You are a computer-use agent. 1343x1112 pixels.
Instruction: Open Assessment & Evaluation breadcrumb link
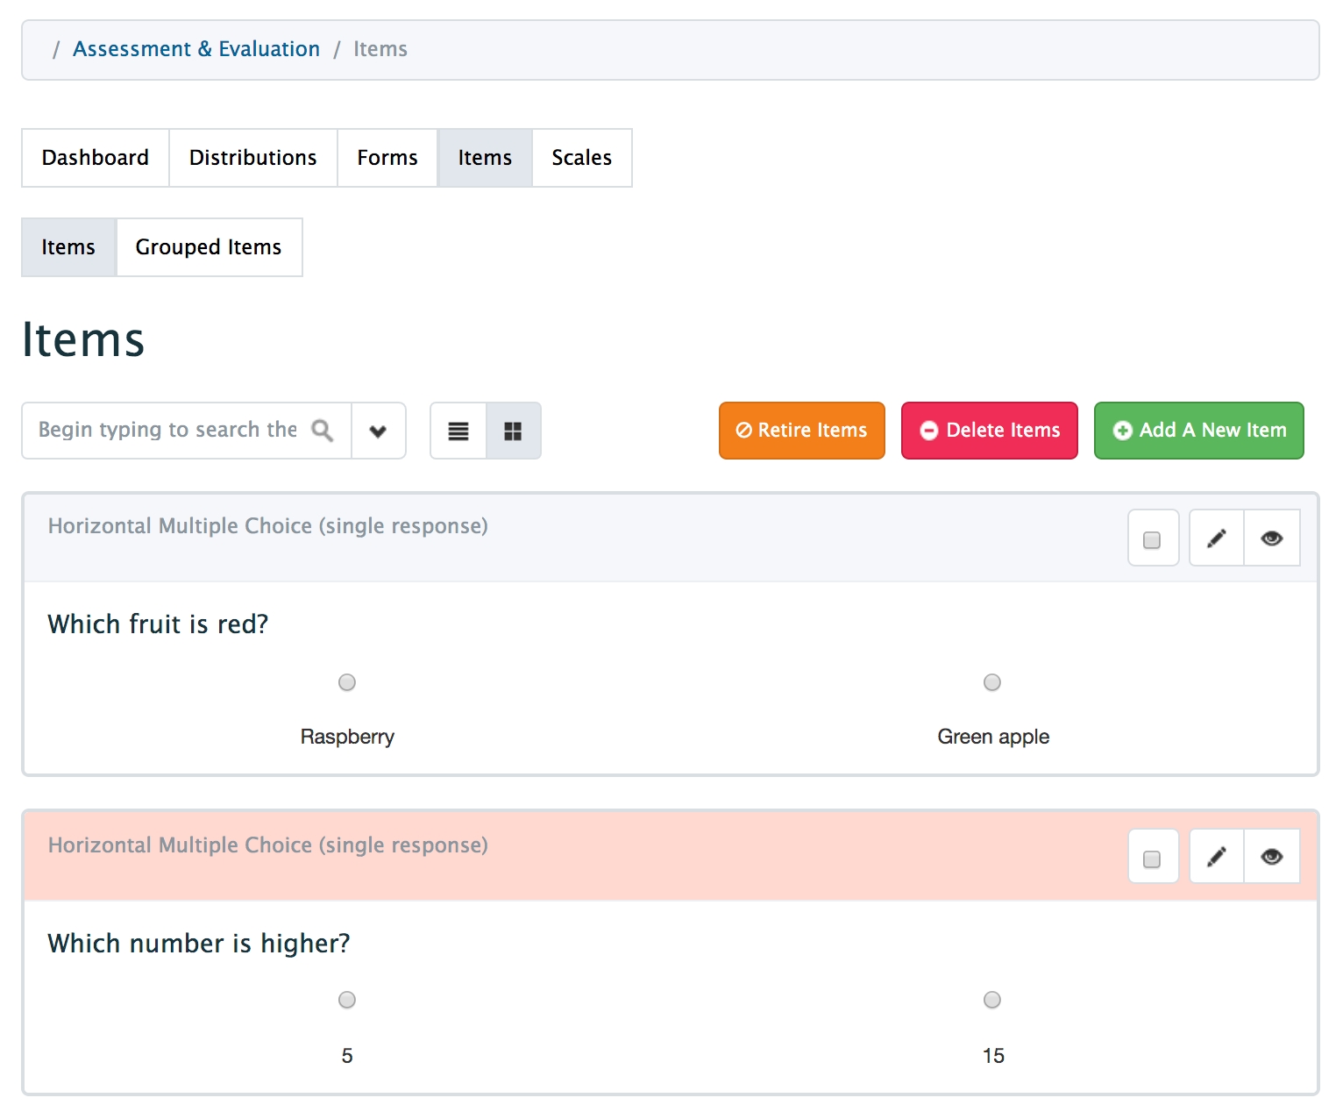click(196, 49)
